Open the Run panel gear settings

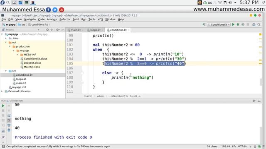point(254,101)
